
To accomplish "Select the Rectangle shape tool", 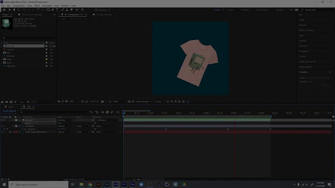I will [x=48, y=10].
